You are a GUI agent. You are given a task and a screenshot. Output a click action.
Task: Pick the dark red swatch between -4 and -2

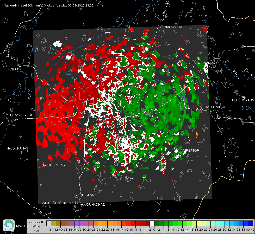(147, 223)
